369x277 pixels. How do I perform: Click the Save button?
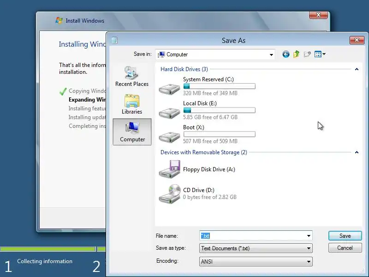pos(345,236)
